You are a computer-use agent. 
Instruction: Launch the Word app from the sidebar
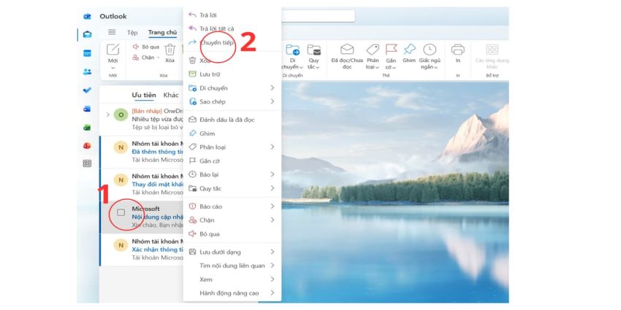[x=87, y=109]
